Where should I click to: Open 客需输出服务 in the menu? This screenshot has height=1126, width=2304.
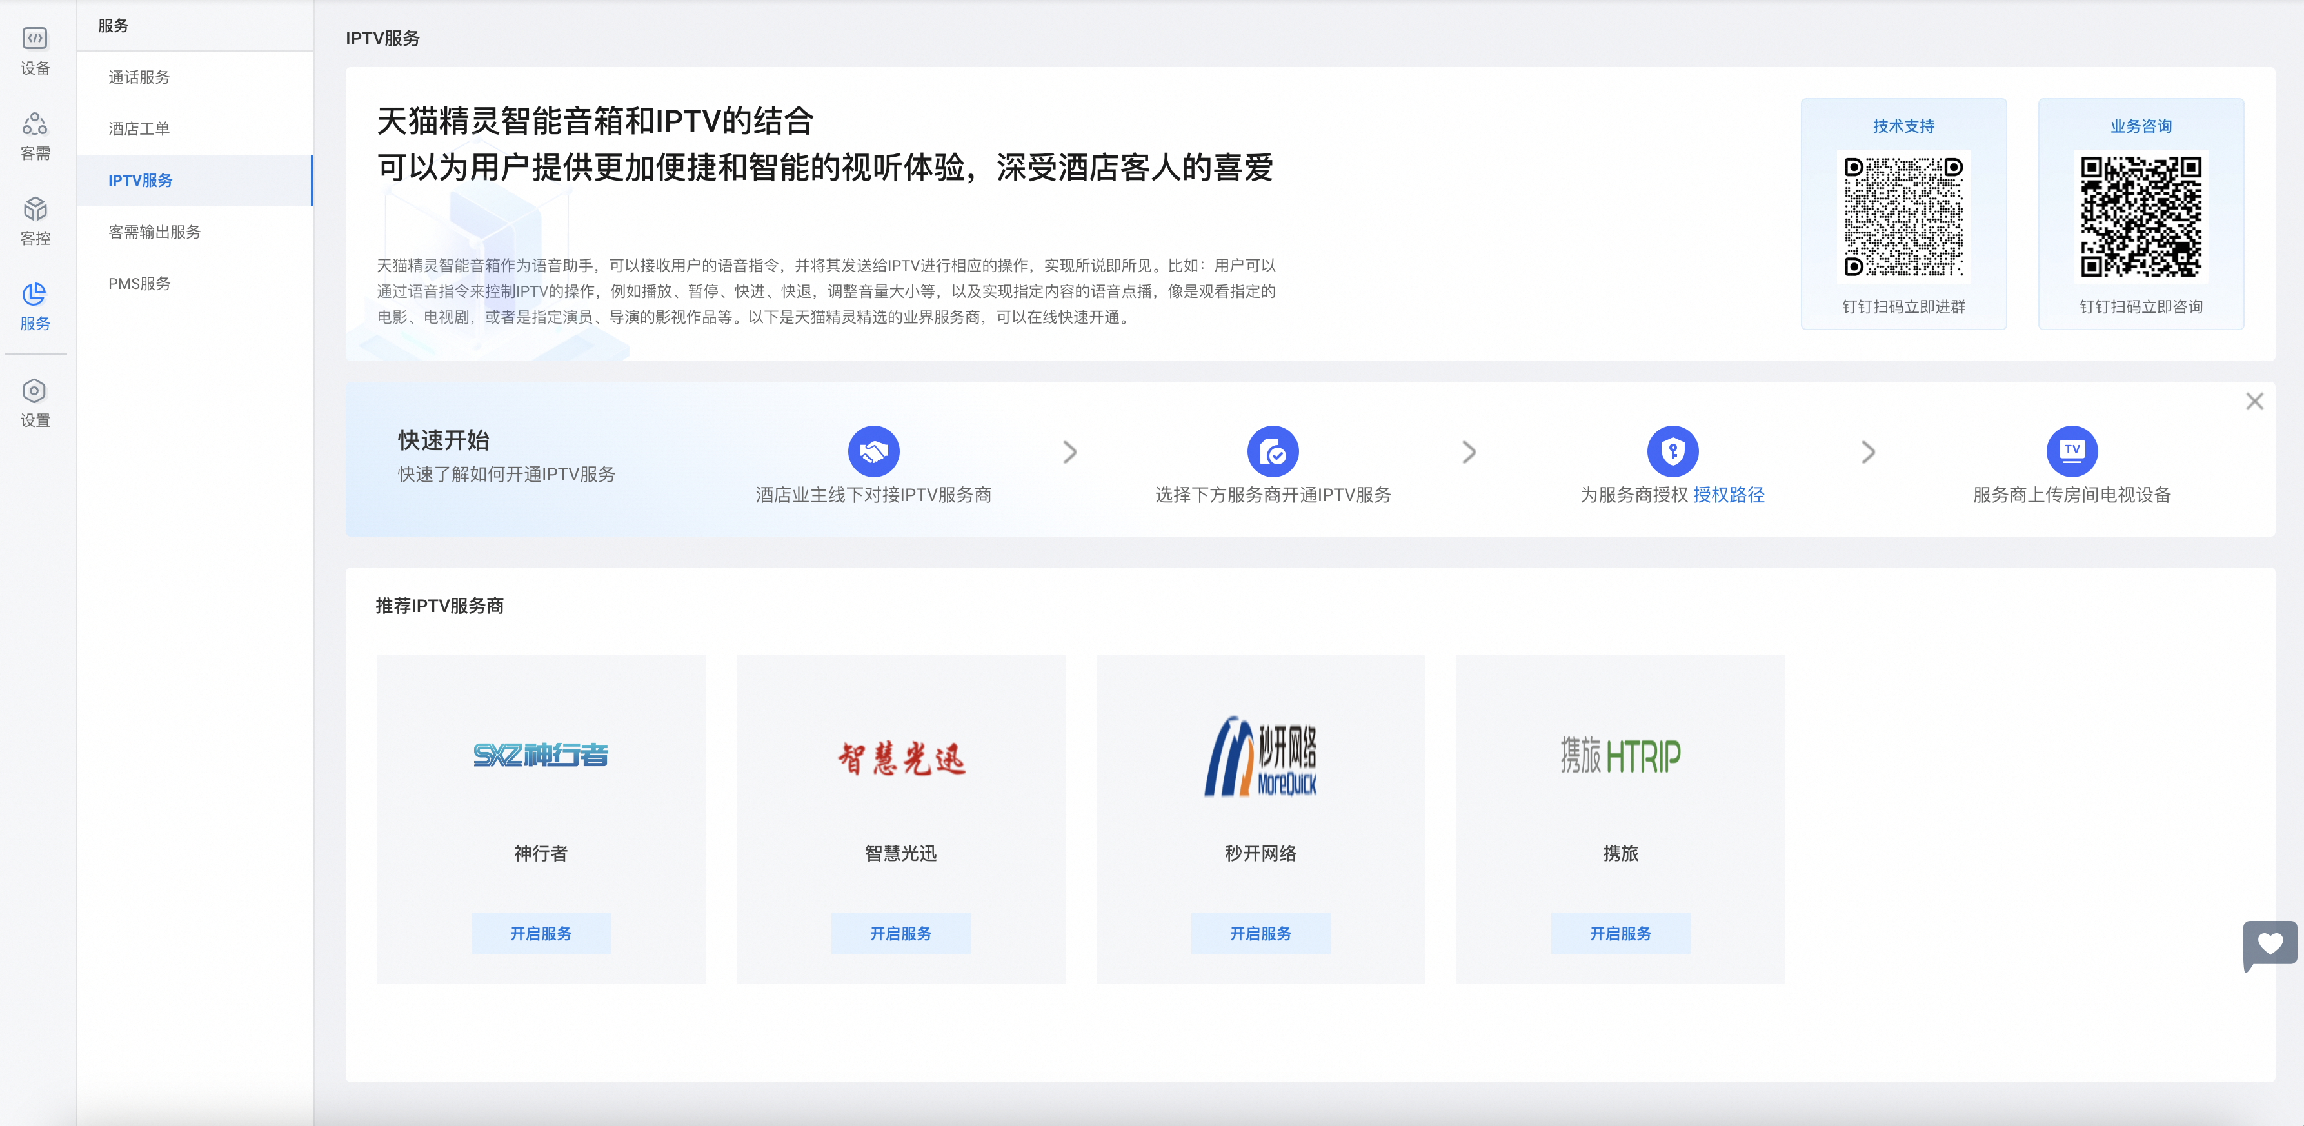pos(154,232)
